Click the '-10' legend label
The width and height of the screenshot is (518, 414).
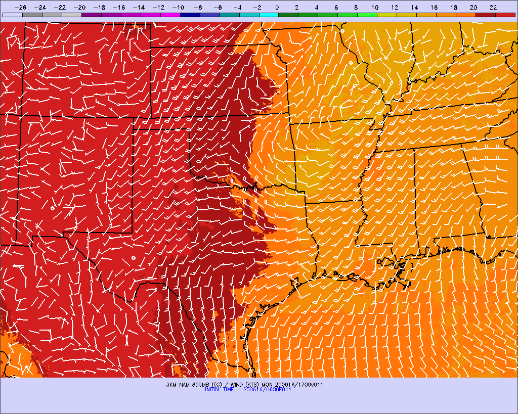(178, 8)
